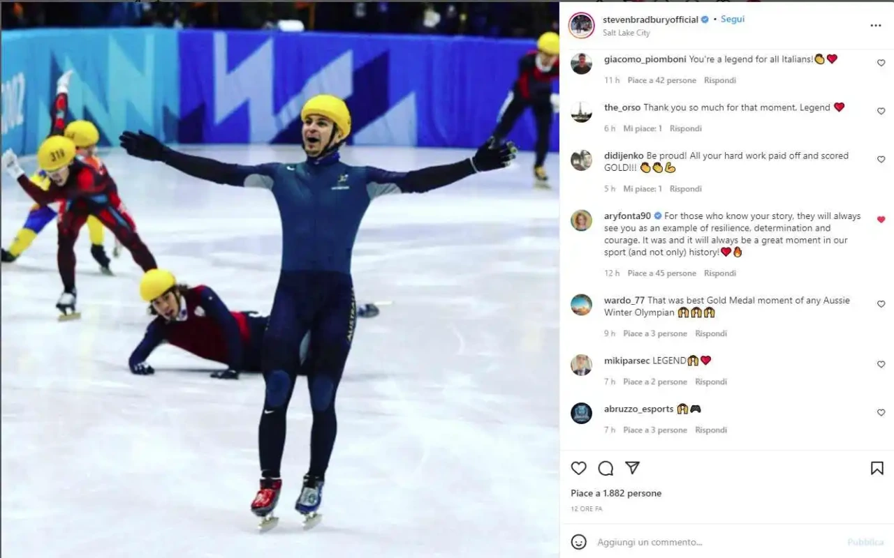Open the emoji picker smiley icon

(578, 542)
